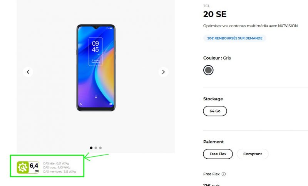Click the green repairability index icon

point(23,167)
